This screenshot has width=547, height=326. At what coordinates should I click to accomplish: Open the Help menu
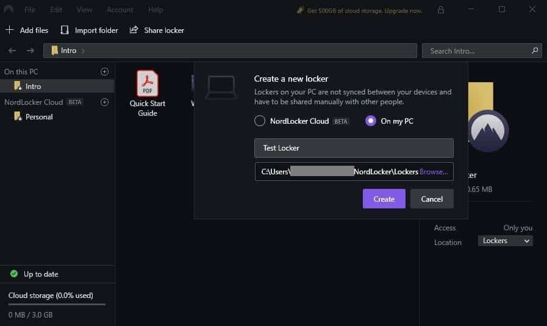click(156, 10)
